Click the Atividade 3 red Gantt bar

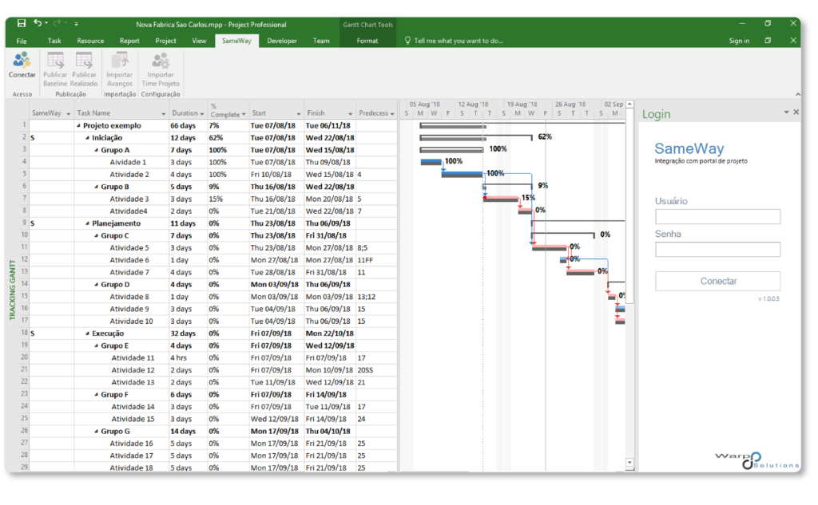pyautogui.click(x=501, y=199)
